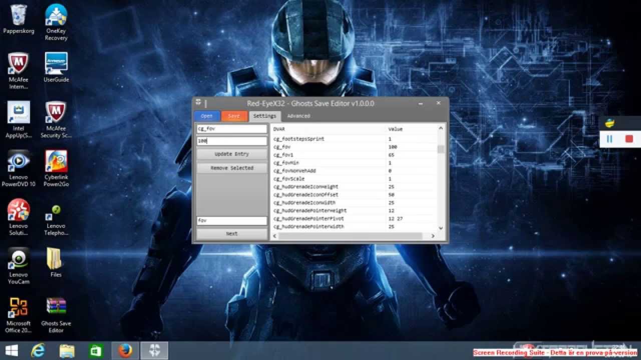Select the cg_hudGrenadePointerHeight row
This screenshot has width=641, height=360.
point(354,211)
